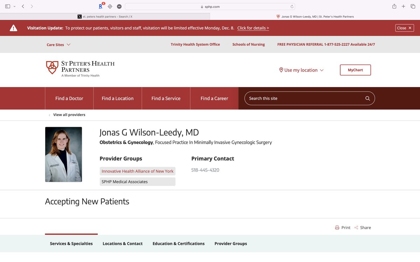
Task: Select the SPHP Medical Associates group tag
Action: pos(138,182)
